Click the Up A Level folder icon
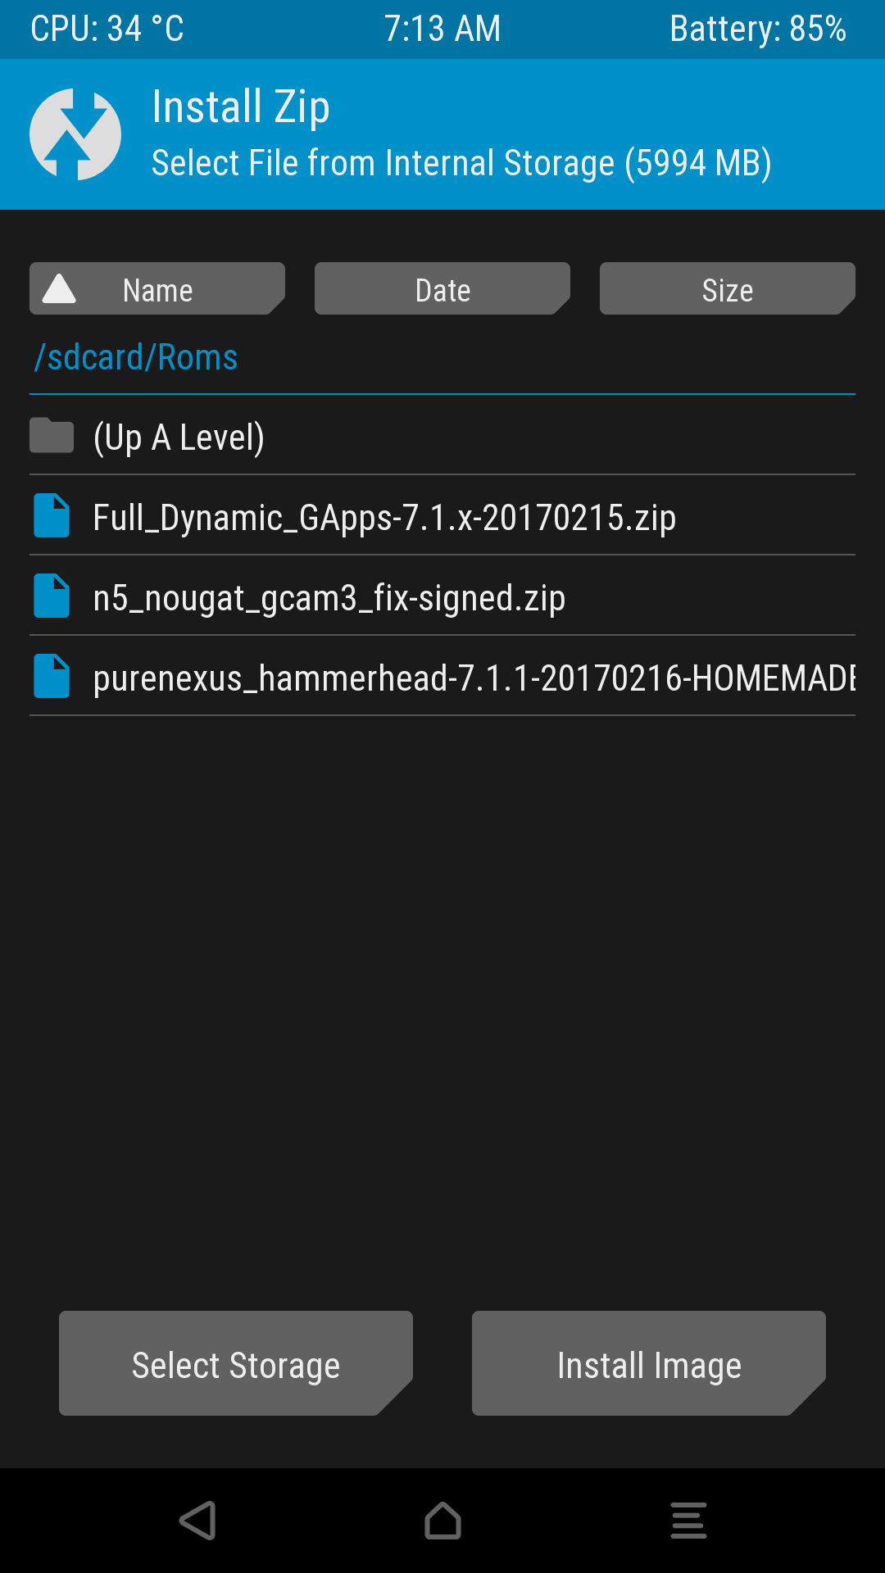 tap(52, 435)
